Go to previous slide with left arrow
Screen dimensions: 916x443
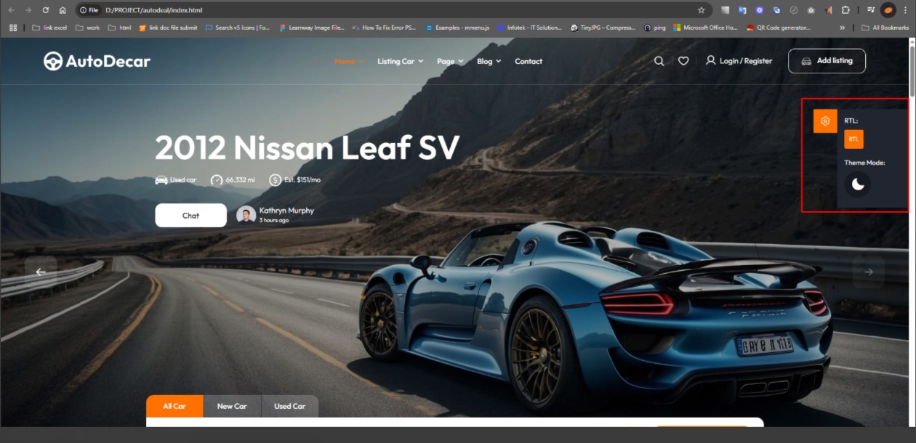pos(41,272)
